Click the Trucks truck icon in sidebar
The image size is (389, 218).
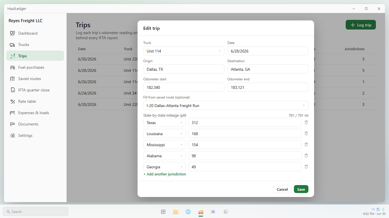[x=13, y=45]
